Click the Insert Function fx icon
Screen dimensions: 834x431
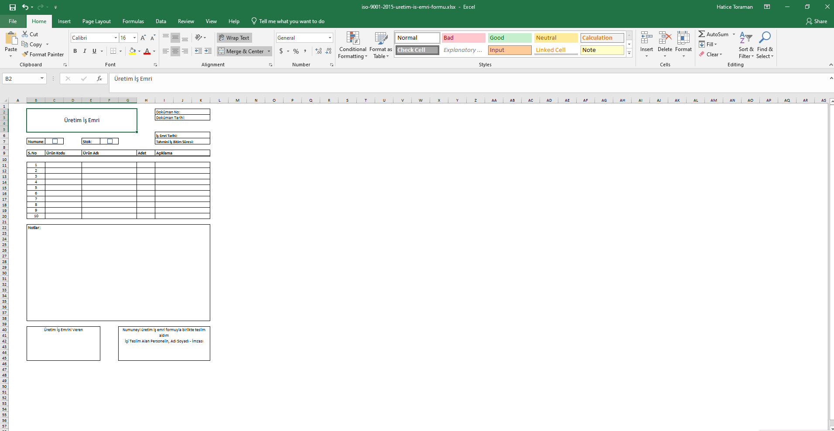click(x=99, y=79)
